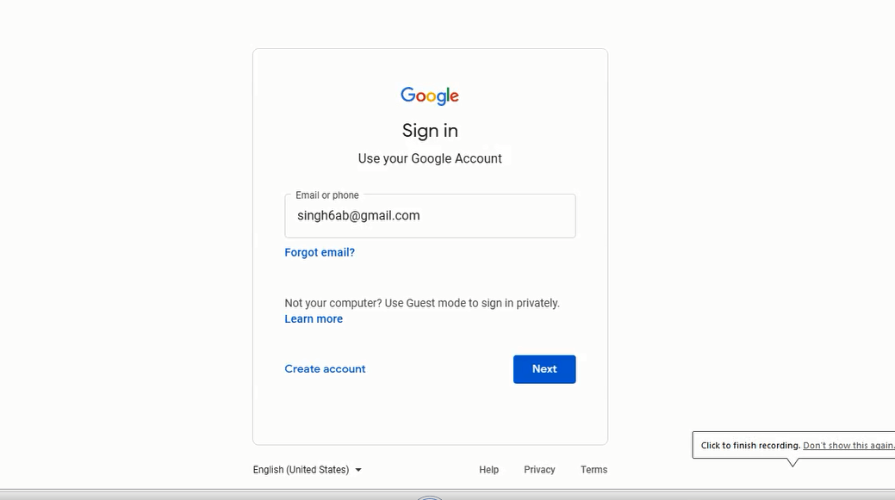Click the Google logo above Sign in
Image resolution: width=895 pixels, height=500 pixels.
tap(429, 95)
